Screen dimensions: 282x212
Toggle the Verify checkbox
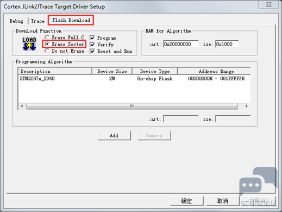[92, 45]
